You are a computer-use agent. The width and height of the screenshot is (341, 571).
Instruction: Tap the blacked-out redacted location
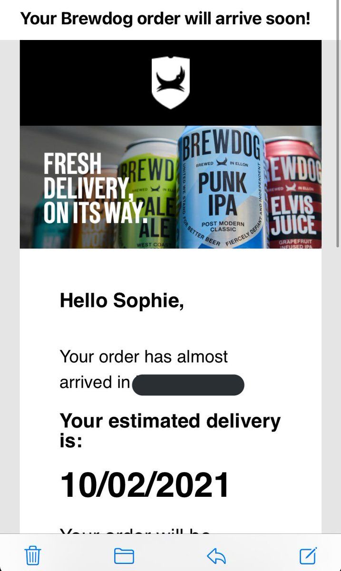tap(188, 385)
